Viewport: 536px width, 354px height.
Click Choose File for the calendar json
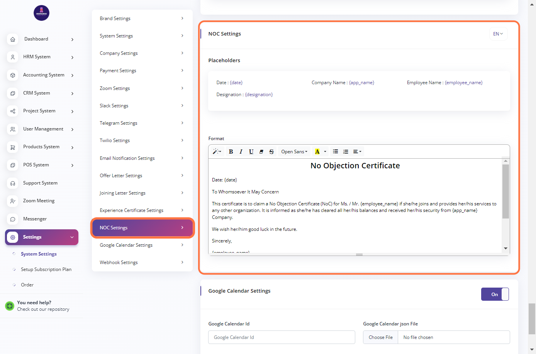380,337
